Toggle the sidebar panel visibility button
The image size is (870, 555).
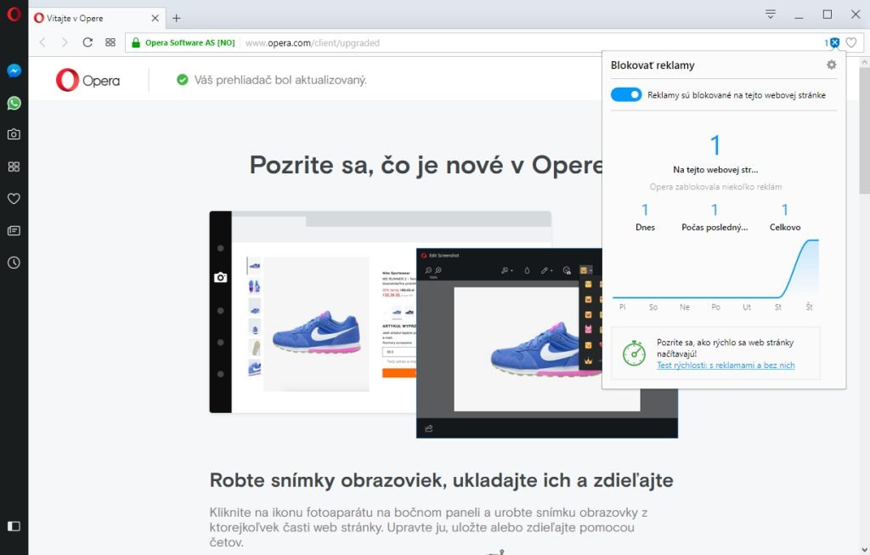pos(14,526)
